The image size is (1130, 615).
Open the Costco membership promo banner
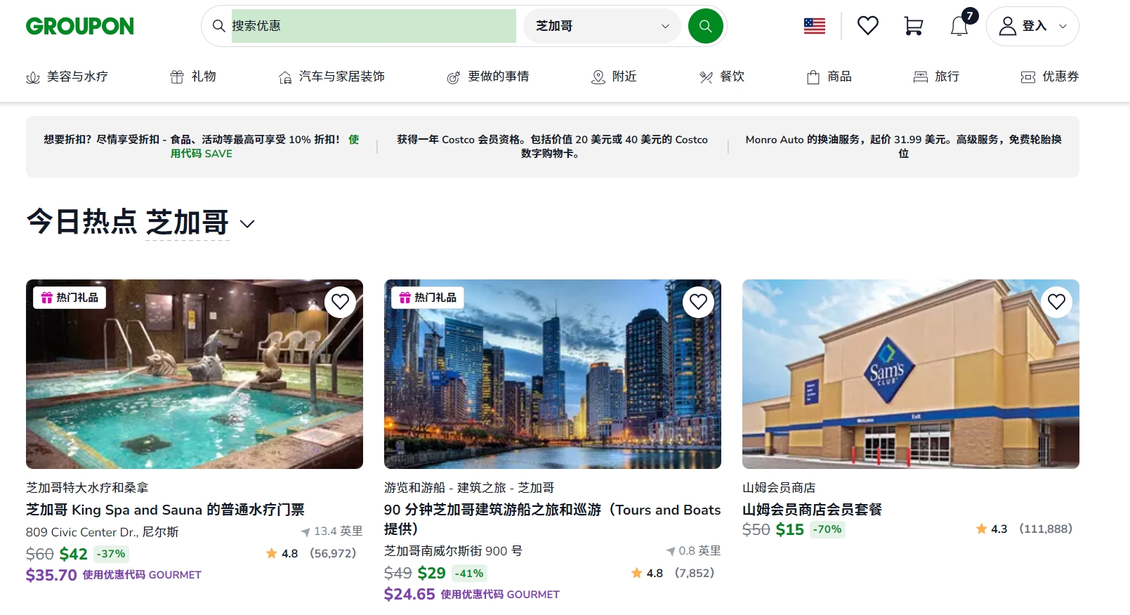[552, 147]
